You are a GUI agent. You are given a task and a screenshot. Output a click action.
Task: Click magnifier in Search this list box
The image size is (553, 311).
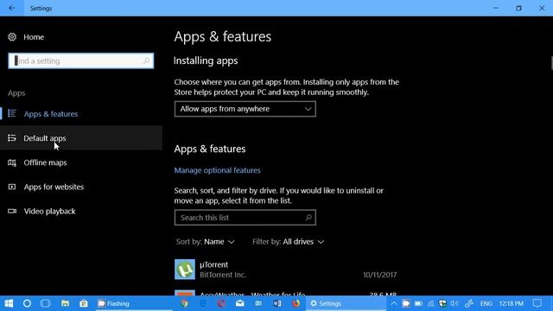coord(308,217)
